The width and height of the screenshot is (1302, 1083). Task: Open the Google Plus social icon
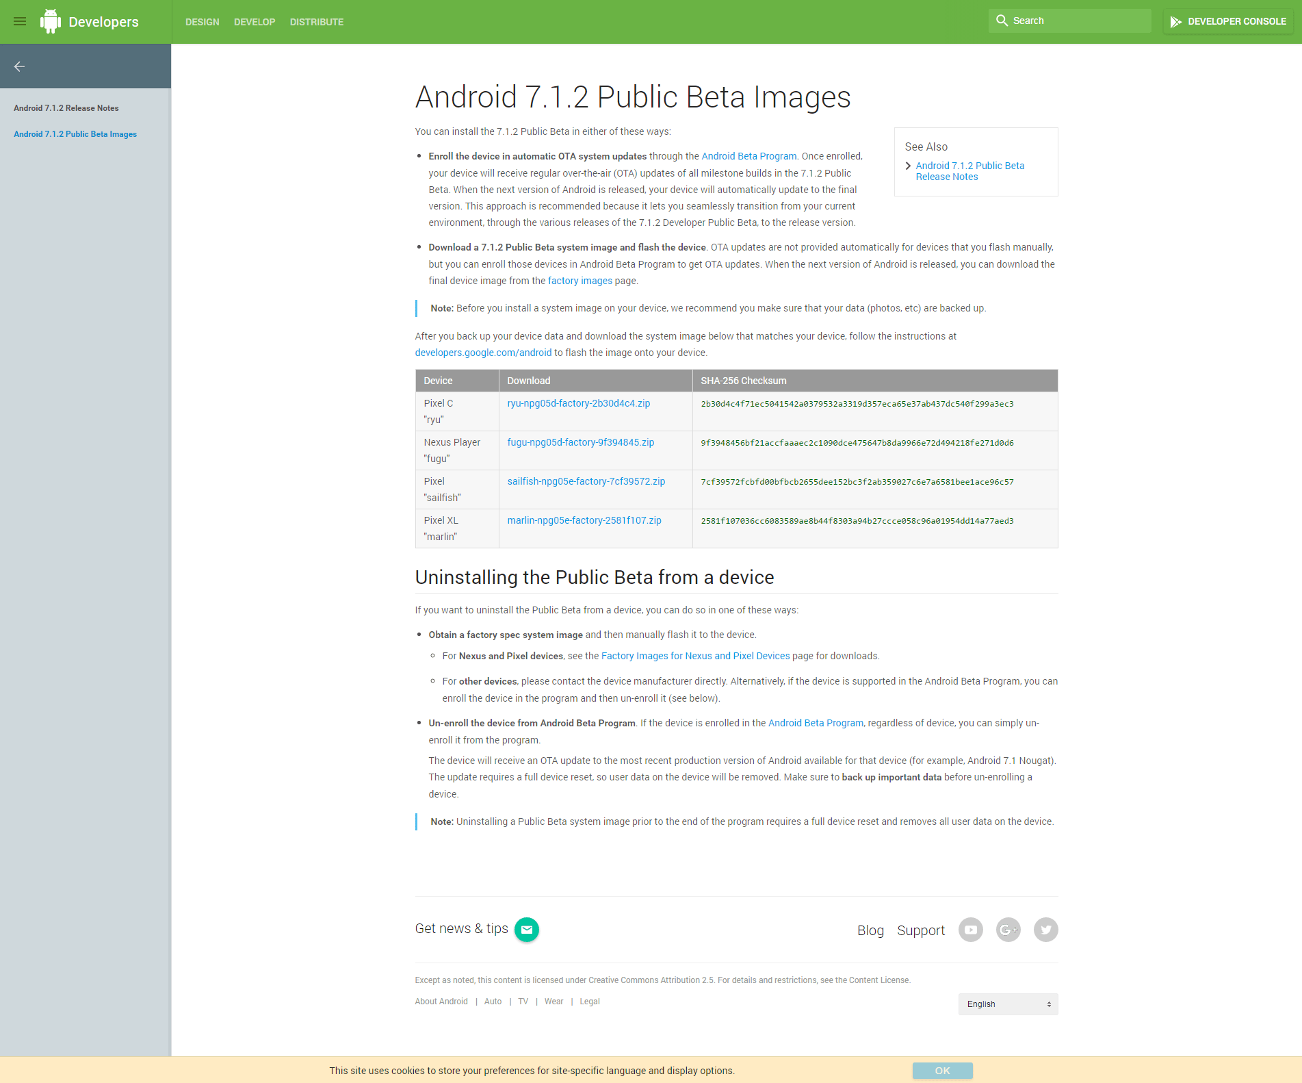point(1008,930)
